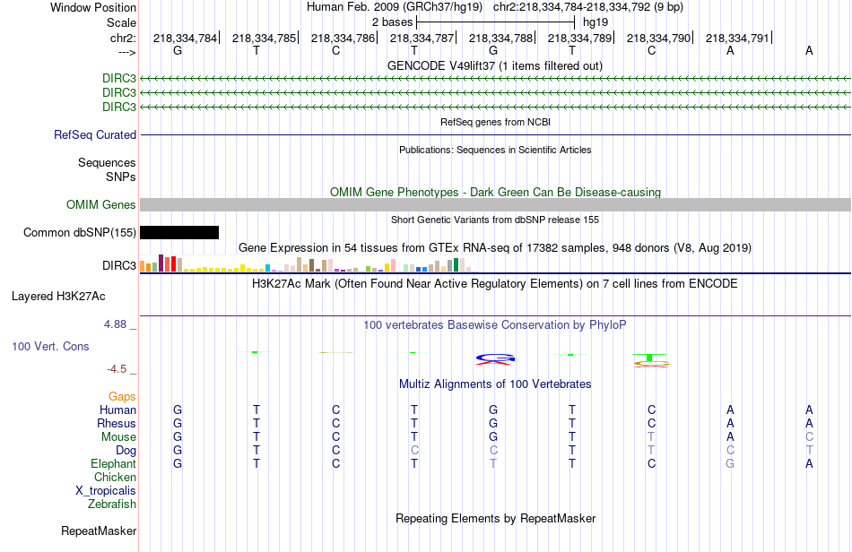
Task: Click position label 218,334,788
Action: 501,38
